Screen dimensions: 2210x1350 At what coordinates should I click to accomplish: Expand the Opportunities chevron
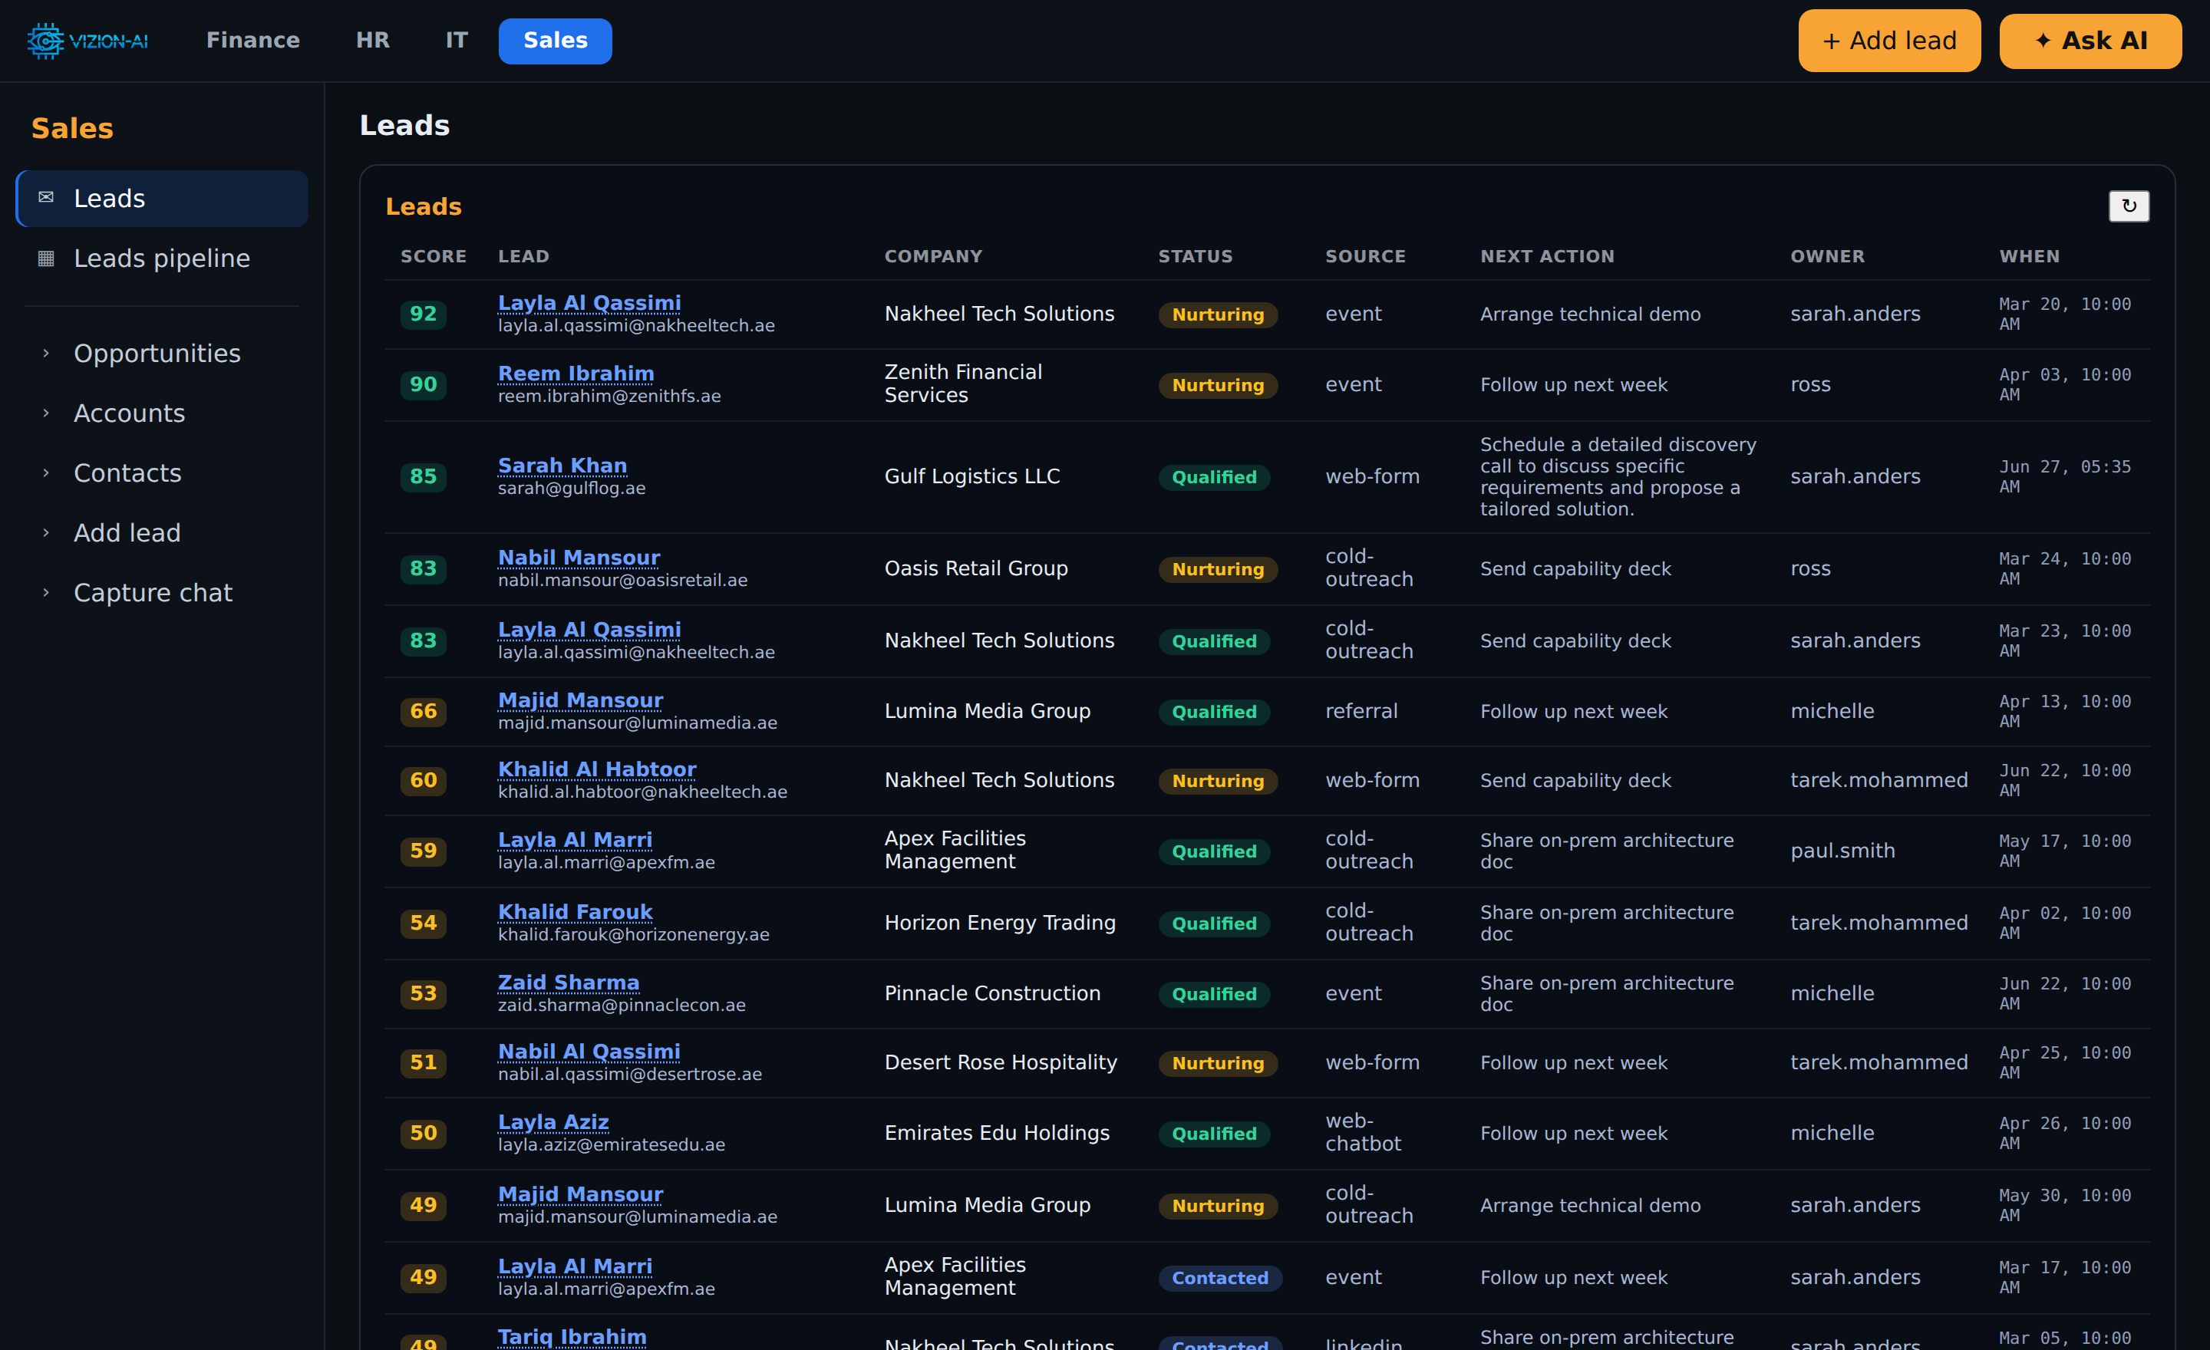point(46,353)
